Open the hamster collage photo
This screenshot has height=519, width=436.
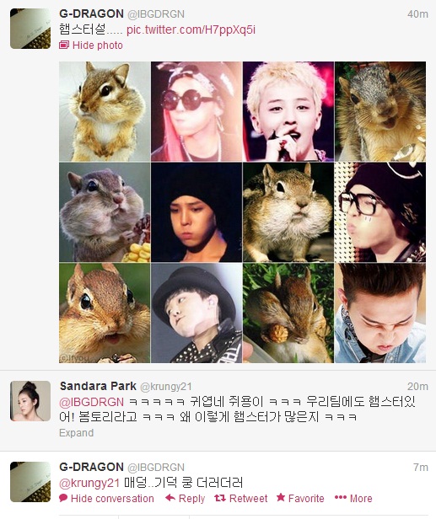(x=243, y=212)
